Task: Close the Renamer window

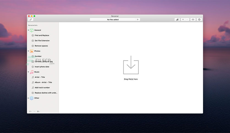Action: [29, 16]
